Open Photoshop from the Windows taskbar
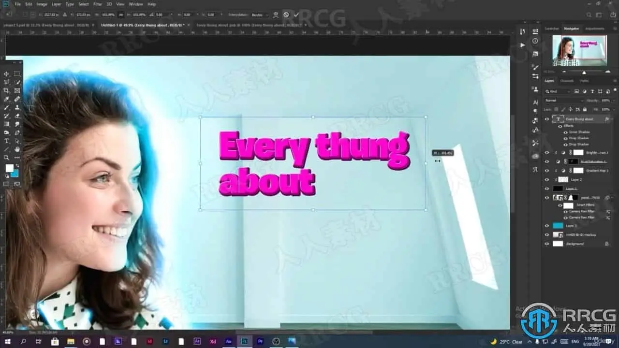The height and width of the screenshot is (348, 619). [x=244, y=341]
